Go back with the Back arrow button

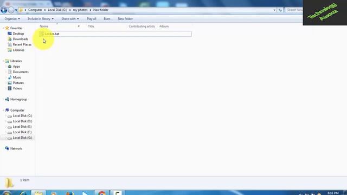tap(4, 10)
